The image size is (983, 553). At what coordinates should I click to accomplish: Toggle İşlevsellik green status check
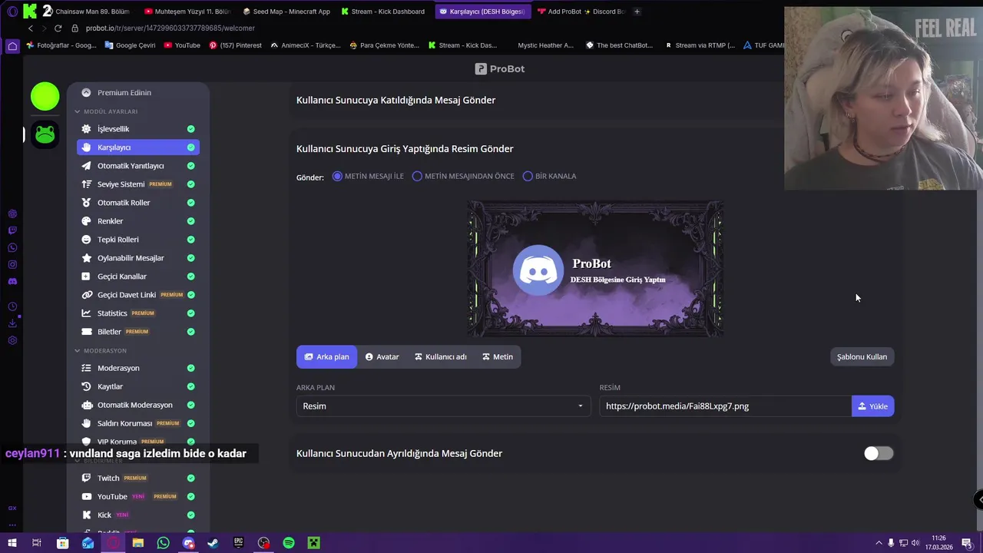pos(190,129)
